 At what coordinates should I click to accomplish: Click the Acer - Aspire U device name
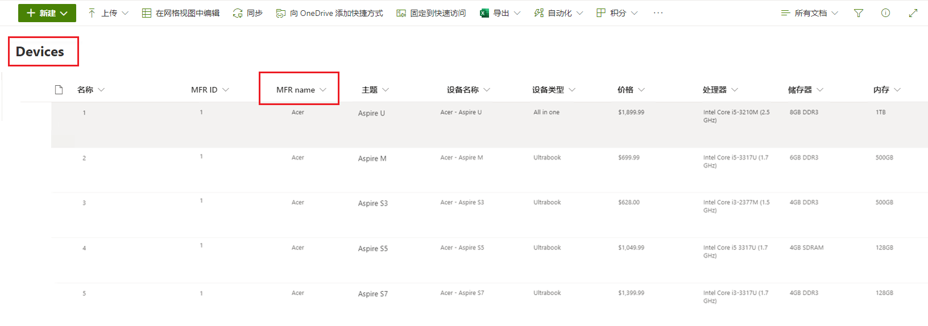pos(461,112)
